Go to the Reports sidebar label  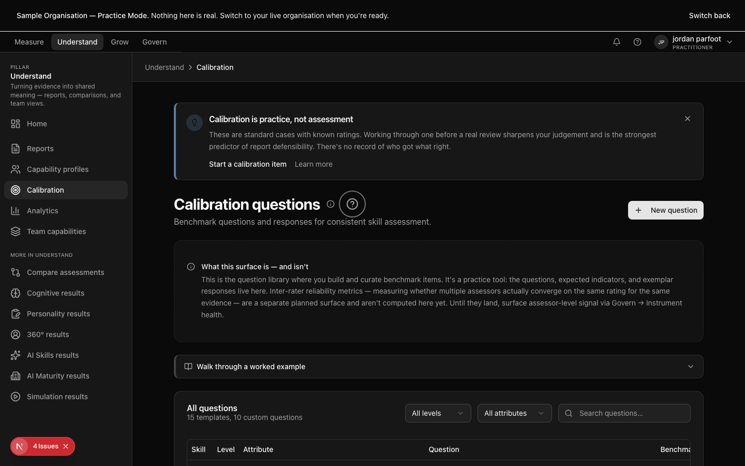[x=40, y=149]
